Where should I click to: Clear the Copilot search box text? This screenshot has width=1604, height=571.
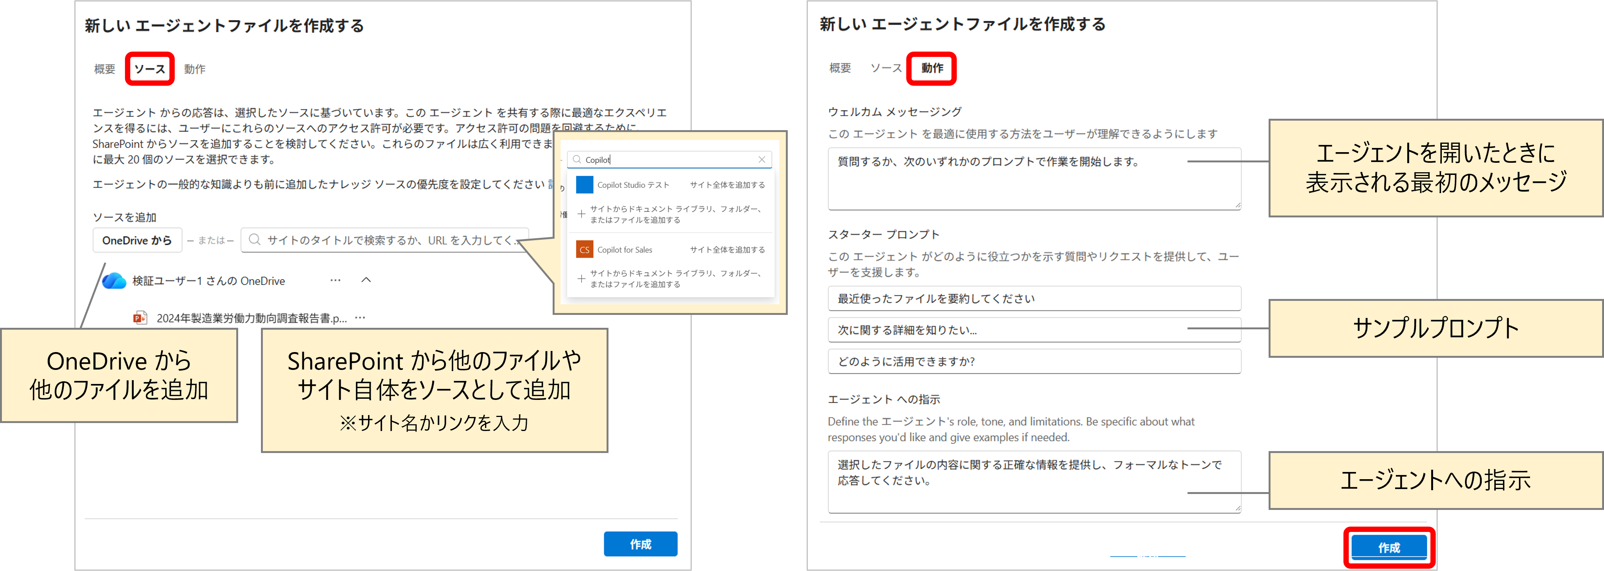point(762,160)
